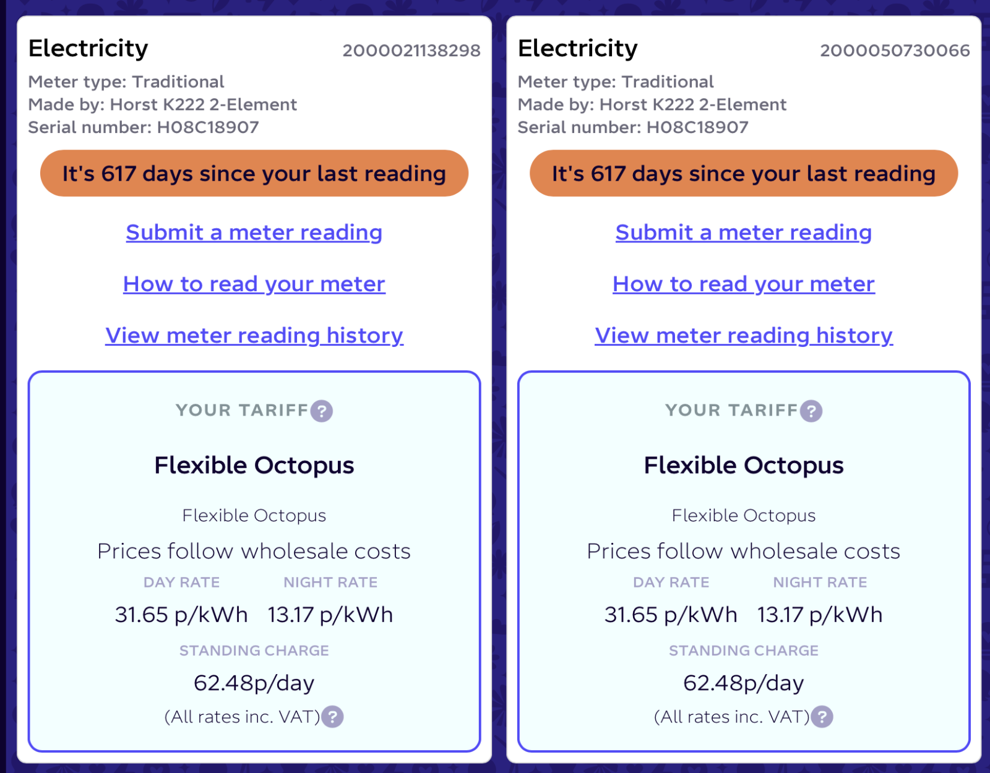Submit a meter reading for meter 2000050730066
Screen dimensions: 990x773
tap(744, 233)
